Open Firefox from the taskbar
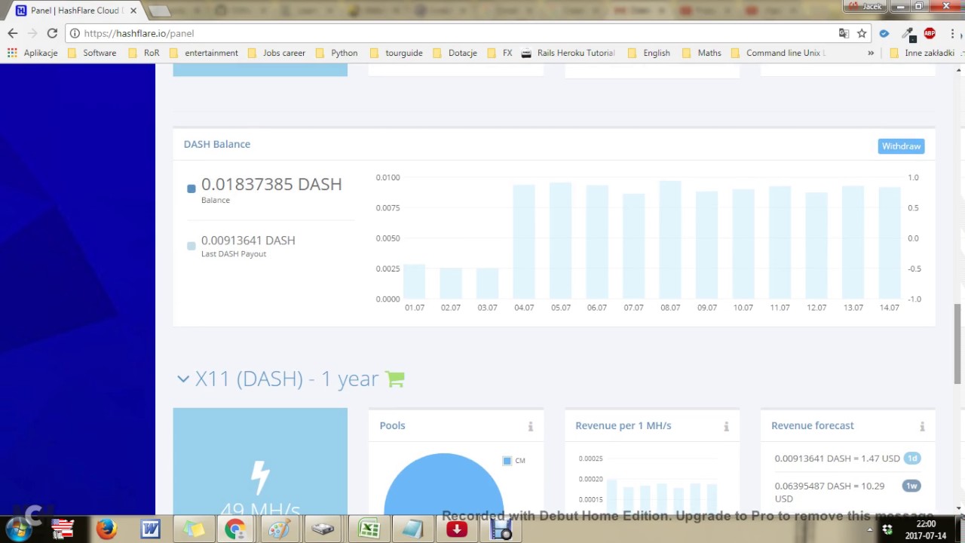Image resolution: width=965 pixels, height=543 pixels. coord(106,529)
